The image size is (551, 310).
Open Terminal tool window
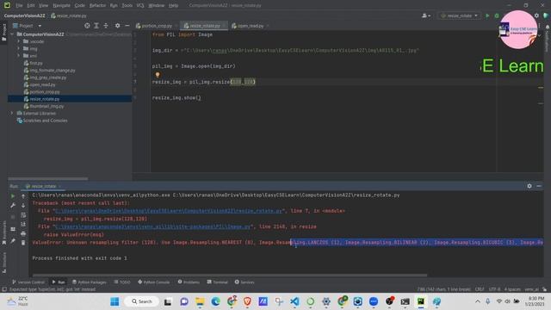(x=218, y=282)
